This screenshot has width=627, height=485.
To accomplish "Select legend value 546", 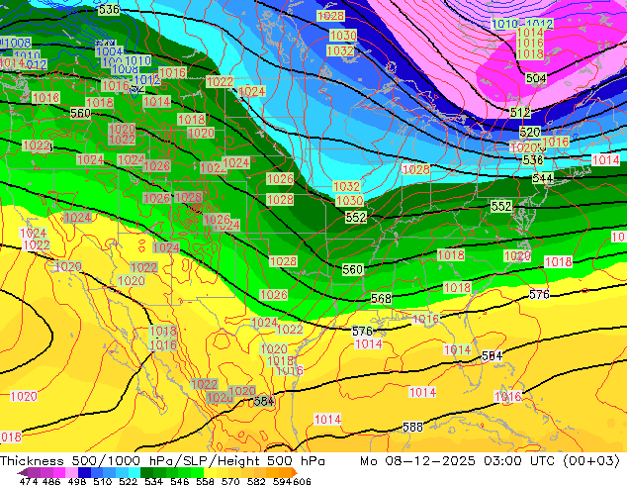I will pos(179,481).
